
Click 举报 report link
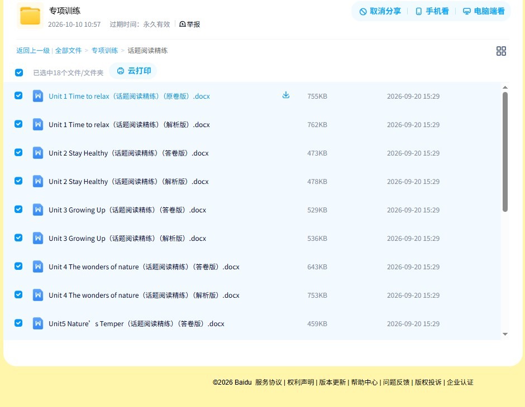189,24
